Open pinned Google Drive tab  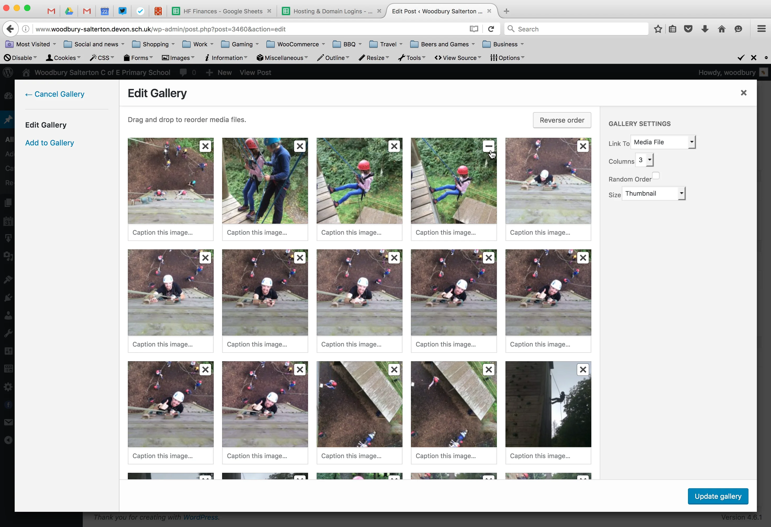click(69, 11)
